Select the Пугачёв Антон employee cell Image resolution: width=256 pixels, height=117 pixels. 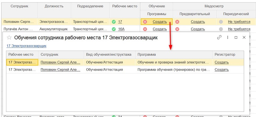click(x=20, y=29)
